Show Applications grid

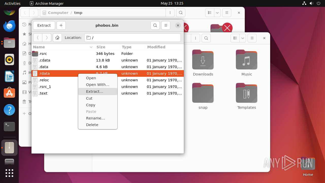pos(9,173)
